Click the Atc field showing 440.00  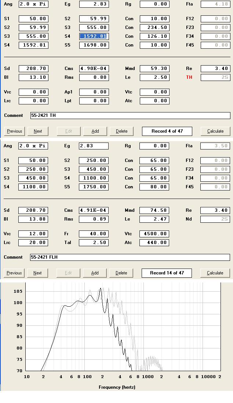click(x=154, y=243)
